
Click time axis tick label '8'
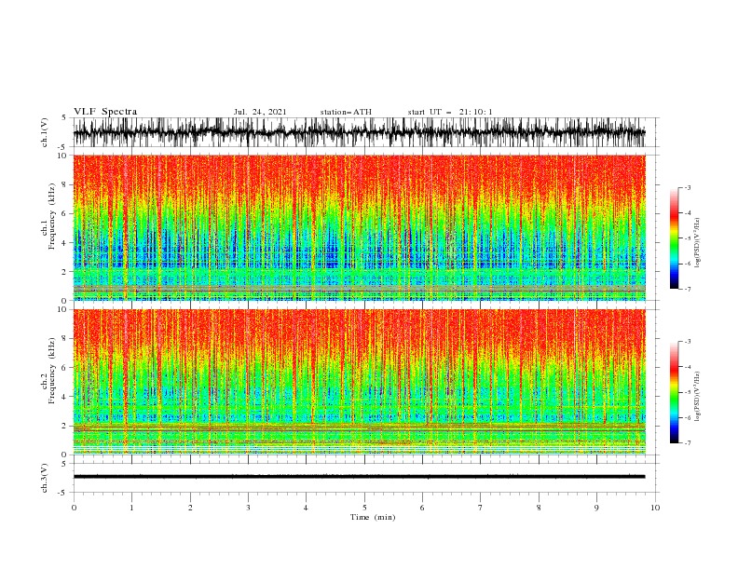[x=539, y=508]
